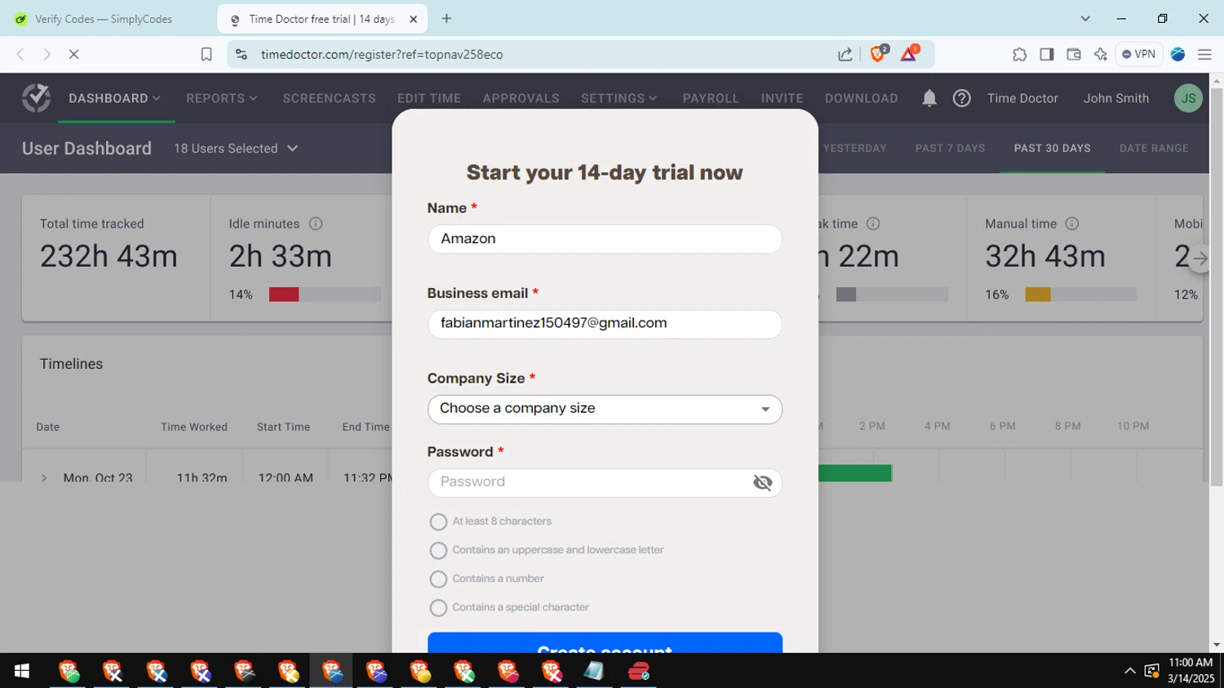This screenshot has width=1224, height=688.
Task: Open the Edit Time page
Action: point(429,98)
